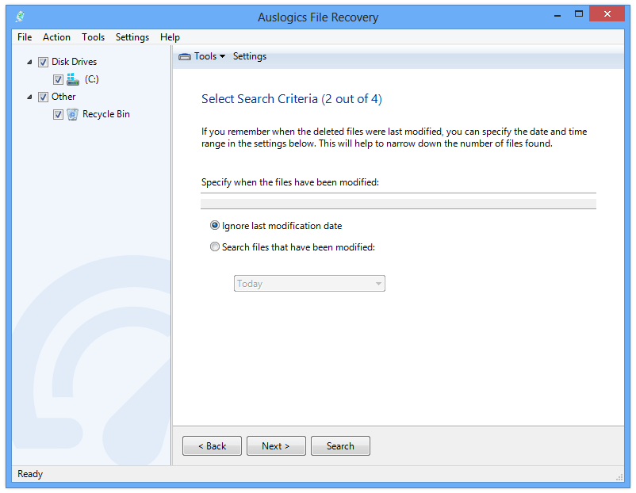Uncheck the Disk Drives checkbox
Screen dimensions: 636x493
(43, 61)
